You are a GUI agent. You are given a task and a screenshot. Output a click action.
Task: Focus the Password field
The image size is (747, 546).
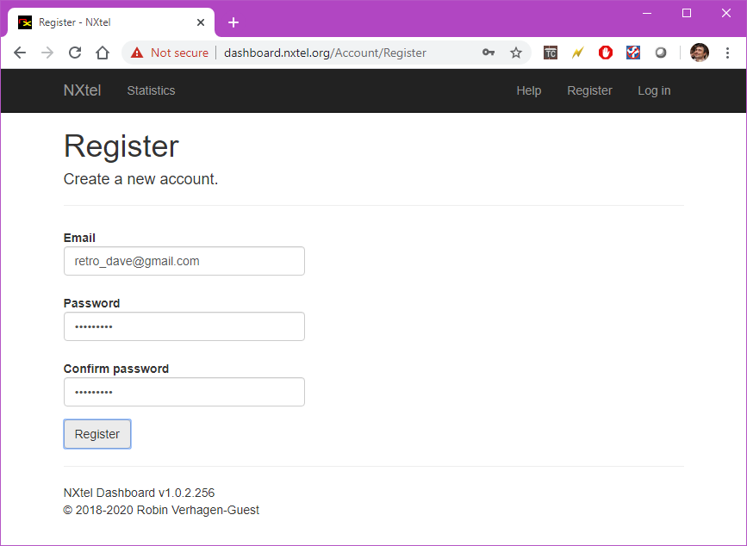pos(184,326)
